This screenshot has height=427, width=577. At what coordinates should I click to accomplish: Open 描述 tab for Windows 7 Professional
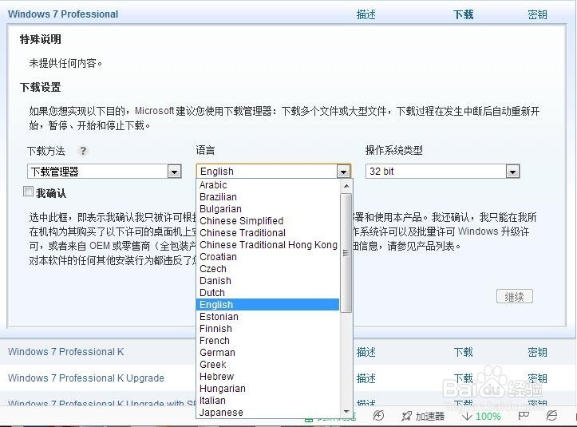click(366, 14)
